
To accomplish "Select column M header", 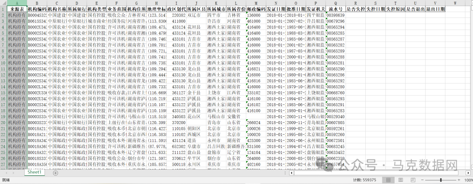I will click(x=256, y=3).
